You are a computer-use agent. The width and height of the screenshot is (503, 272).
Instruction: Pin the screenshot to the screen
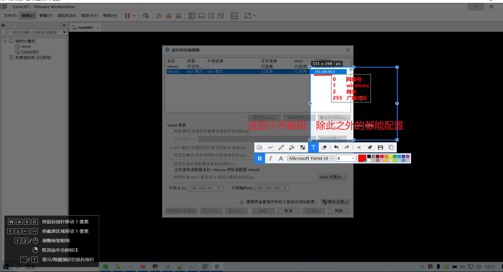370,148
